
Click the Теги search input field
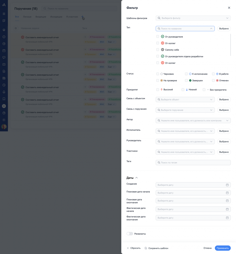coord(193,163)
